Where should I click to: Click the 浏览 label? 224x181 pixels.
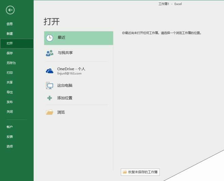tap(61, 112)
